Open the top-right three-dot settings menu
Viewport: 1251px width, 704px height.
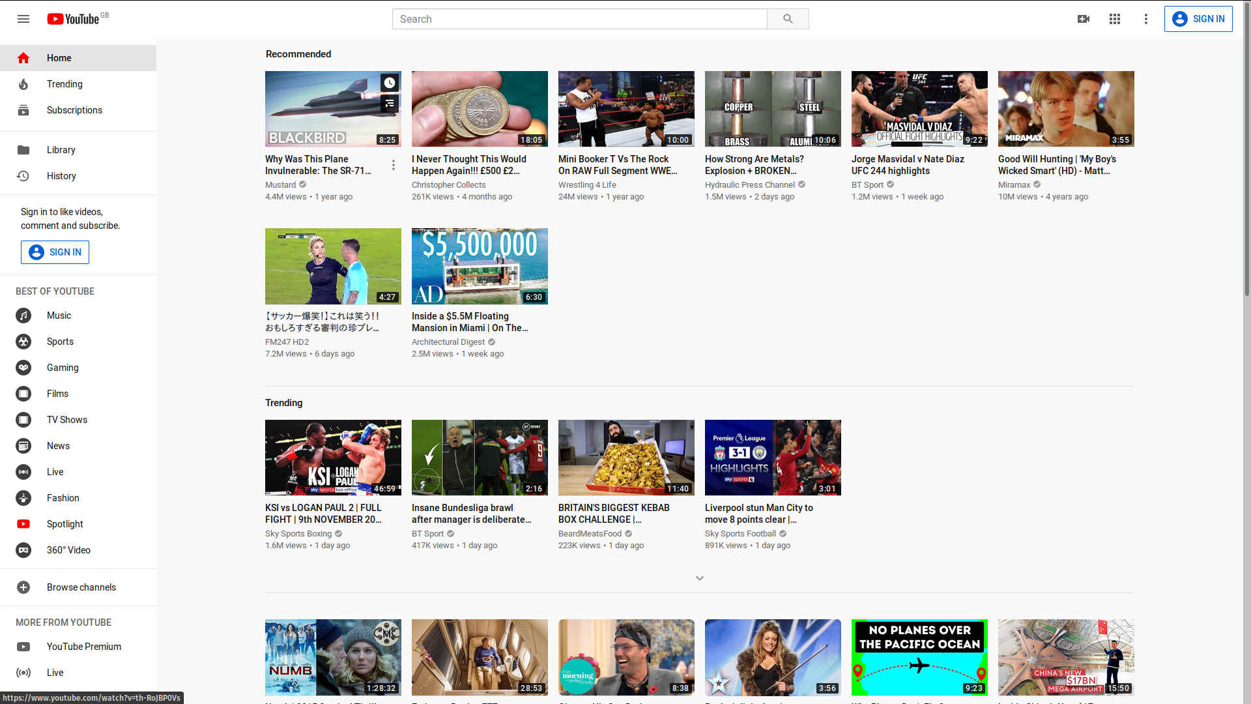(x=1146, y=19)
